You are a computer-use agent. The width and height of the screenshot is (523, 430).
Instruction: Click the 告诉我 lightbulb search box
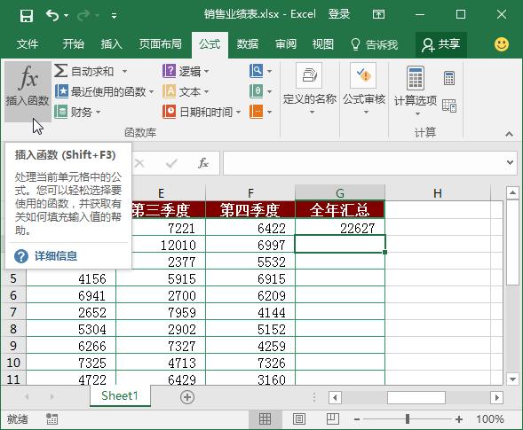[374, 44]
